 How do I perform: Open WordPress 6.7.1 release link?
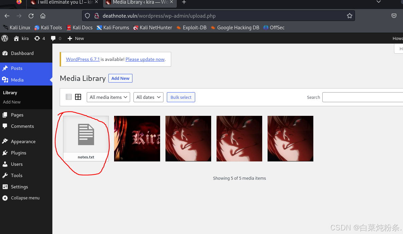83,59
